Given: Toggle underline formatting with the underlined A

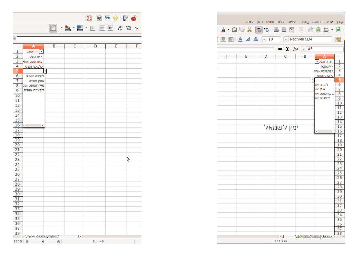Looking at the screenshot, I should point(240,39).
